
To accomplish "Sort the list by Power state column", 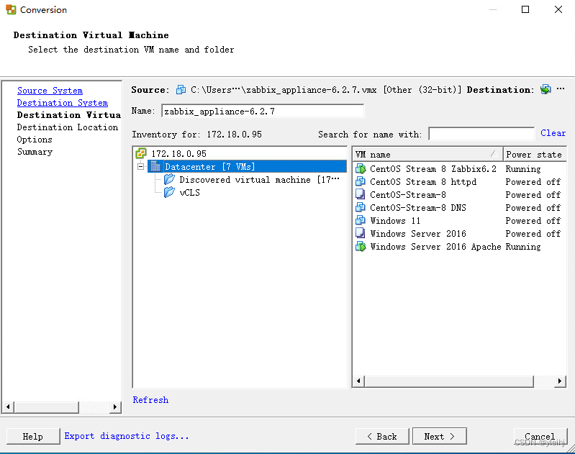I will (x=535, y=155).
